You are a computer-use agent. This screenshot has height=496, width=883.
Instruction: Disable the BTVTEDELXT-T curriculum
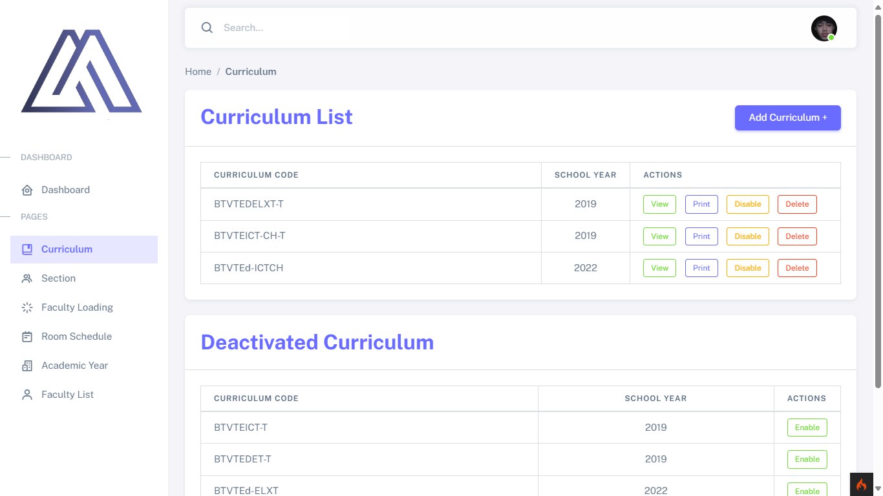748,204
